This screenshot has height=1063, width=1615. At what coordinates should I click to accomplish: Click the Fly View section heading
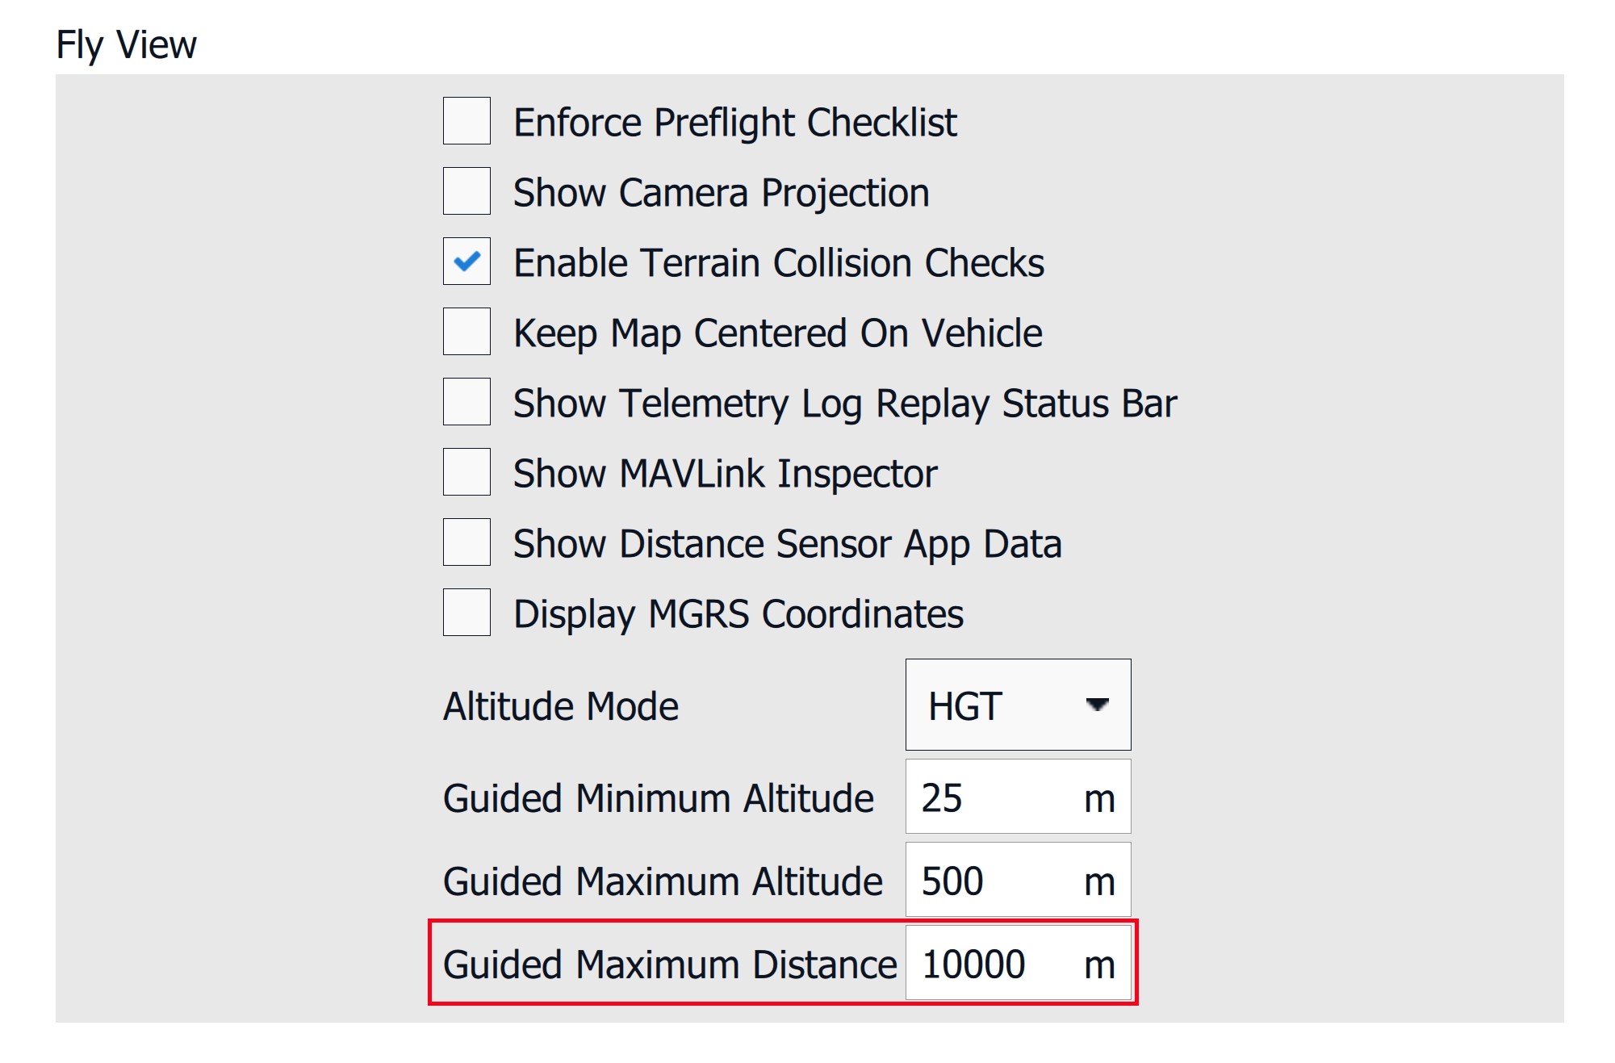pos(126,44)
